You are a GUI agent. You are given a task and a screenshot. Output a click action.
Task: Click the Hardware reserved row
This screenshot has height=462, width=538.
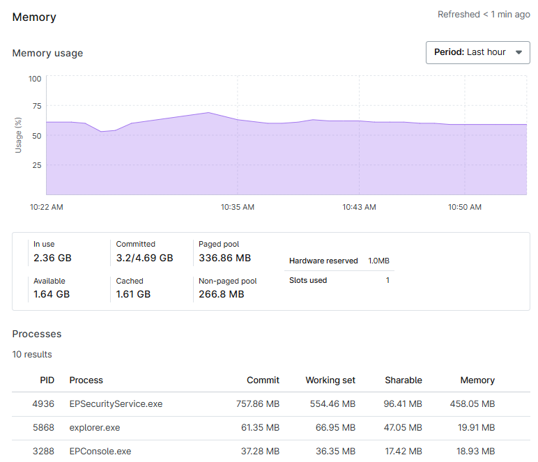(x=339, y=261)
